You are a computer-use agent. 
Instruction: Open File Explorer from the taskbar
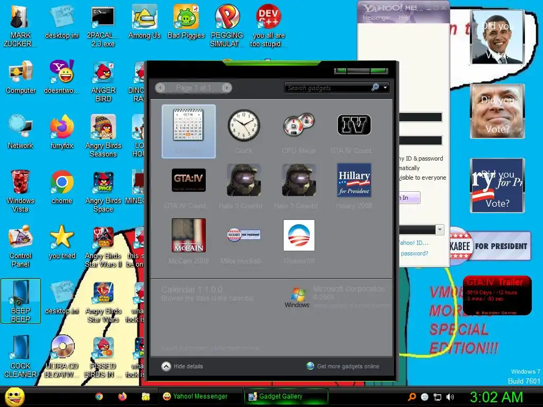click(145, 396)
